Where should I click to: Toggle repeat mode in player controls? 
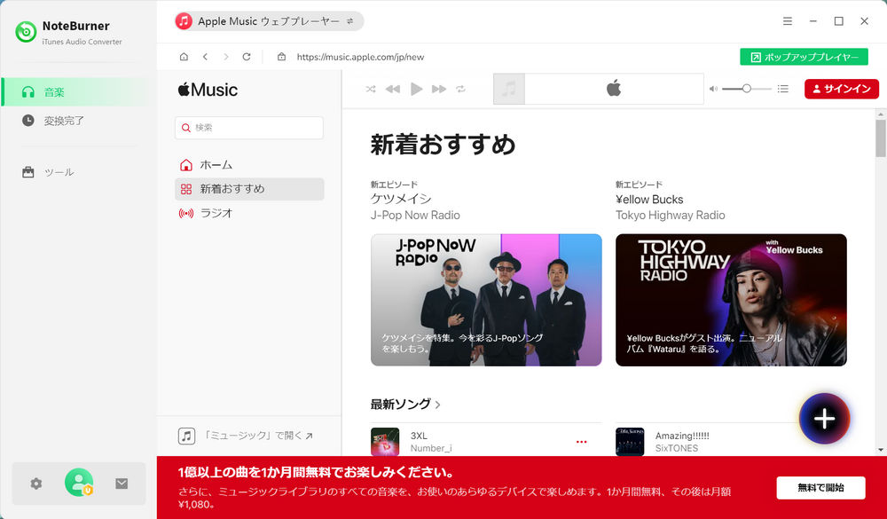[460, 88]
